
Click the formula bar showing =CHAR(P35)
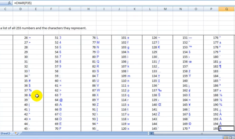tap(124, 3)
